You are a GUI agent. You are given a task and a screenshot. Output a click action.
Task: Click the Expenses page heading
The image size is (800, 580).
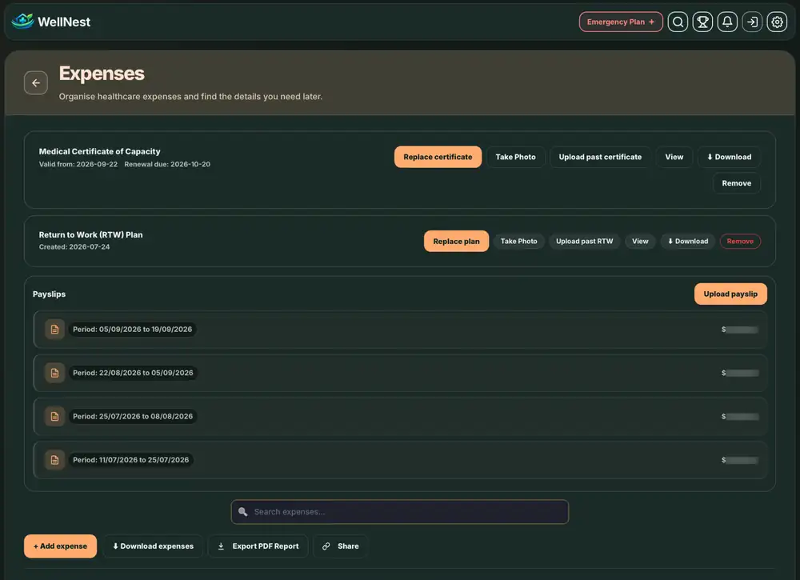coord(102,74)
